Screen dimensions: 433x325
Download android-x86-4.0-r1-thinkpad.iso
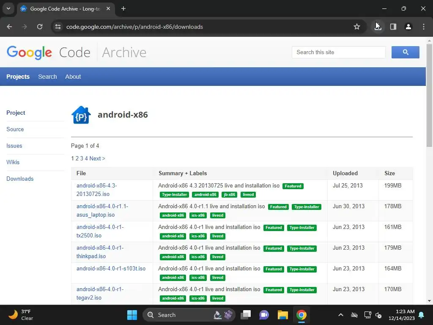click(x=100, y=252)
